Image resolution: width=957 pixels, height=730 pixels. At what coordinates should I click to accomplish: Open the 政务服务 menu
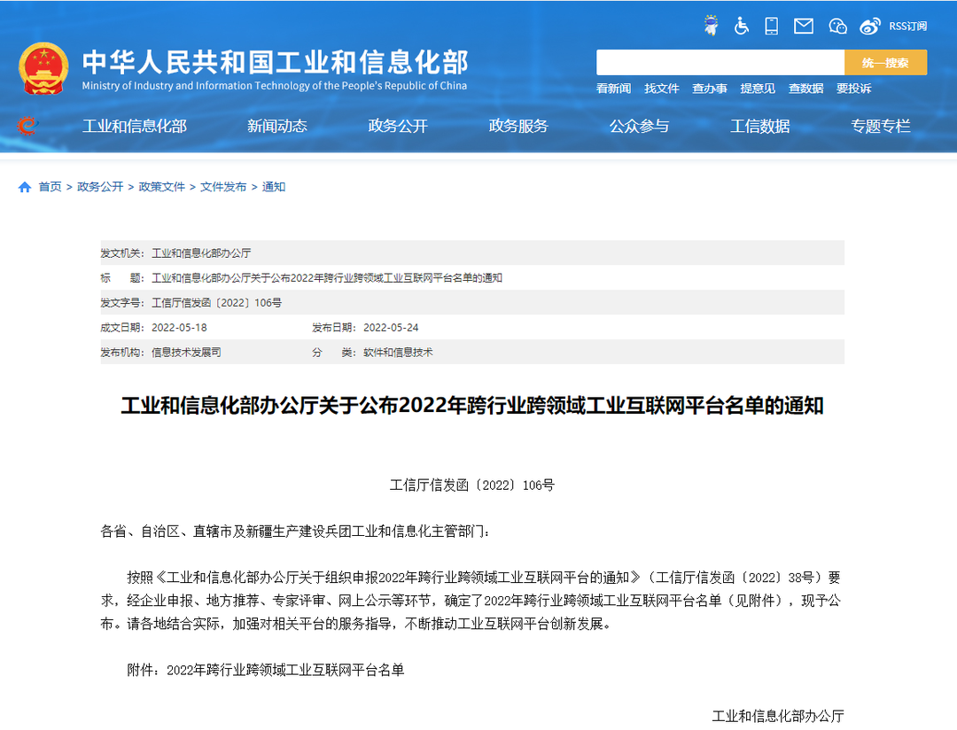[x=518, y=127]
